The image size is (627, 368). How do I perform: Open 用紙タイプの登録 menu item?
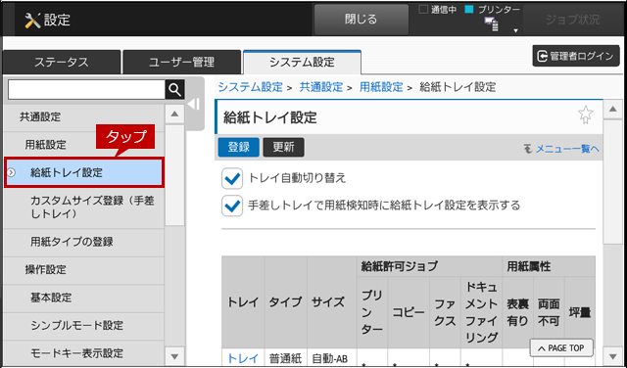(x=83, y=242)
